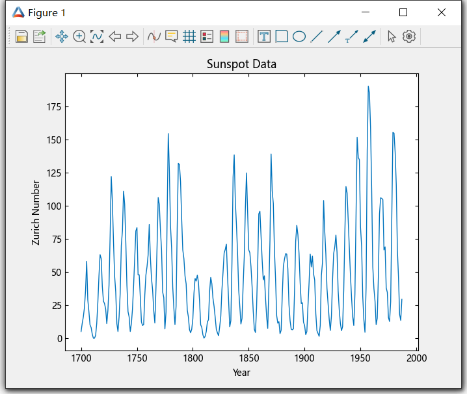
Task: Select the ellipse drawing tool
Action: (x=299, y=36)
